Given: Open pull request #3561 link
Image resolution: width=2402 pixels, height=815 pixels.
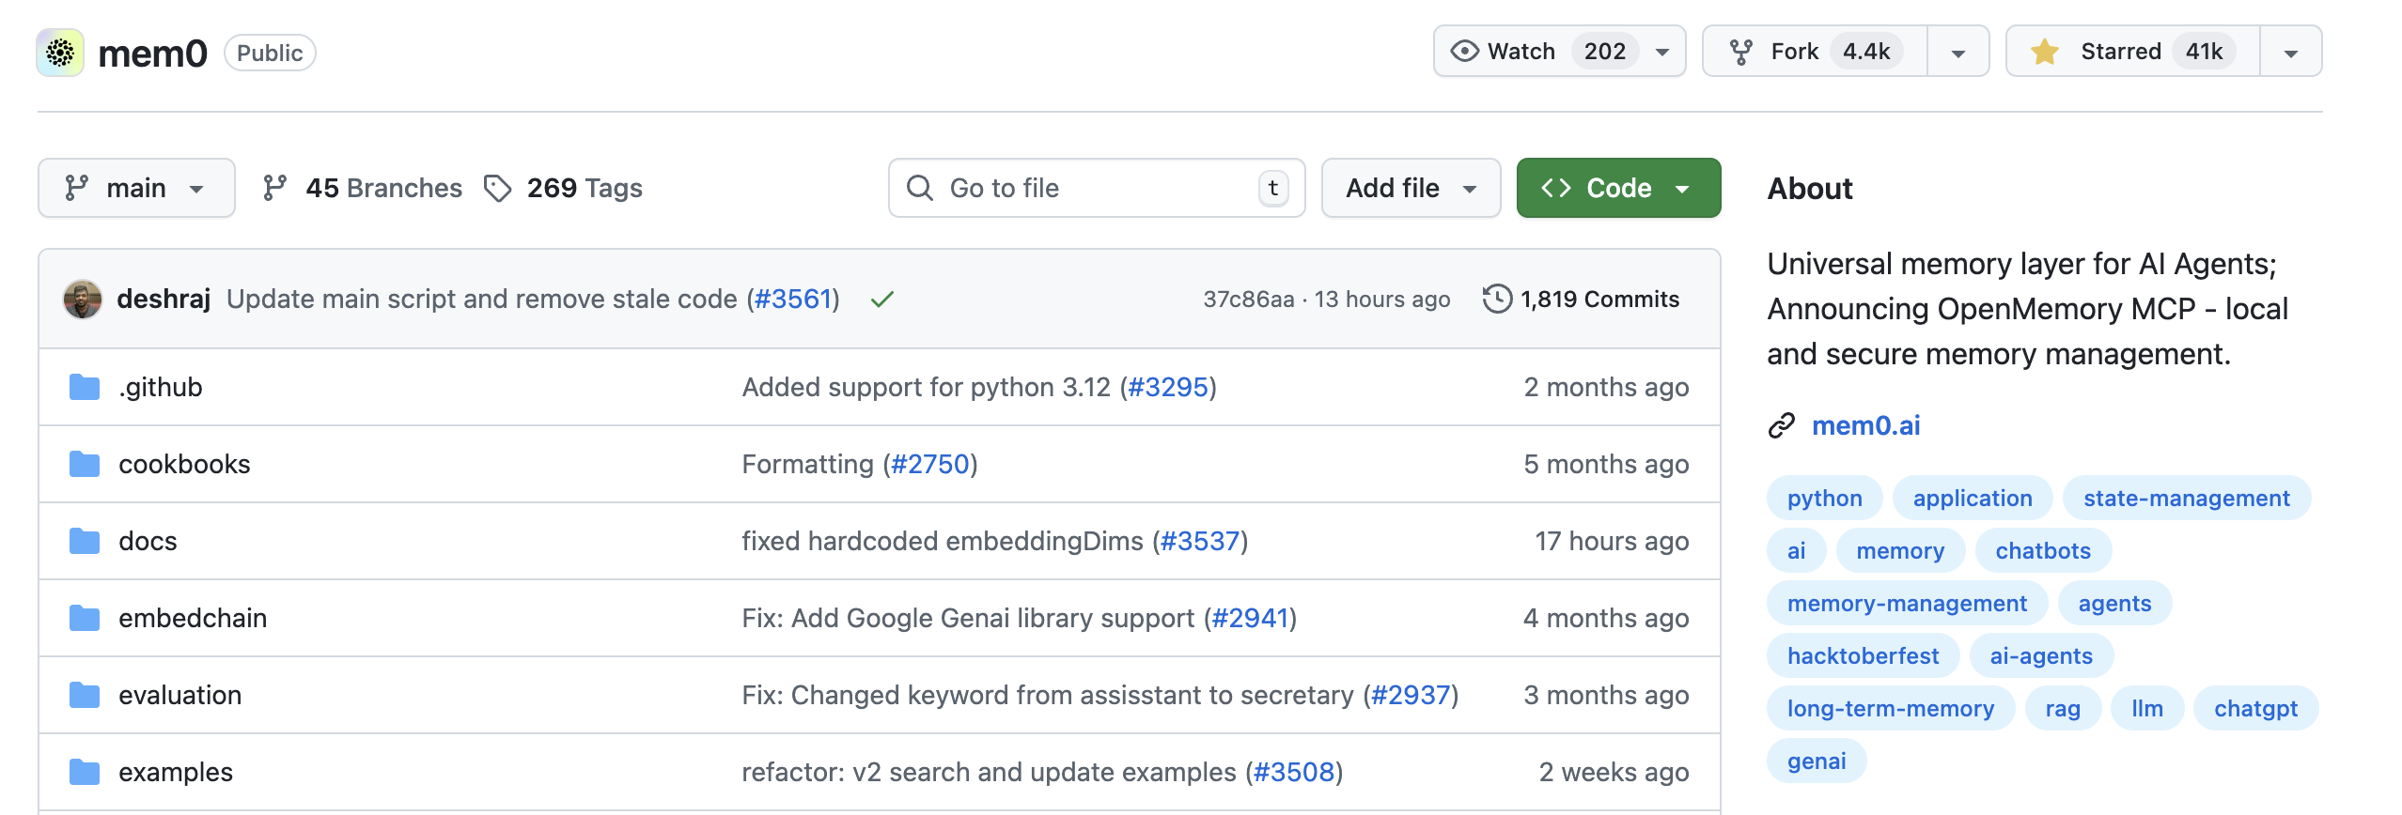Looking at the screenshot, I should click(x=793, y=300).
